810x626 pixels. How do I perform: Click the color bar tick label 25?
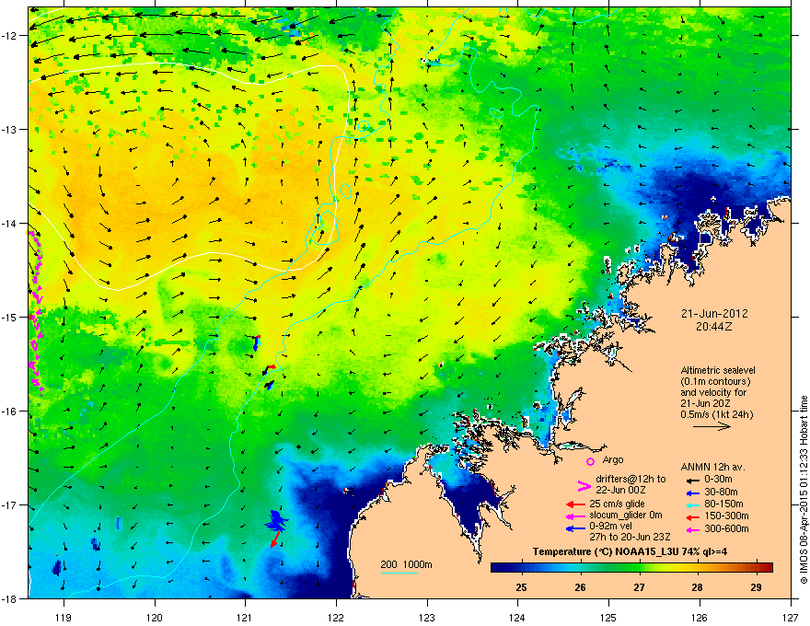(521, 587)
